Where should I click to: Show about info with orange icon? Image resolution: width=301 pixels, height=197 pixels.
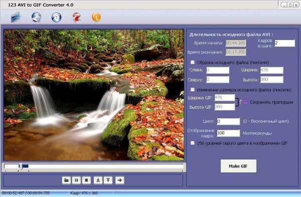(96, 17)
